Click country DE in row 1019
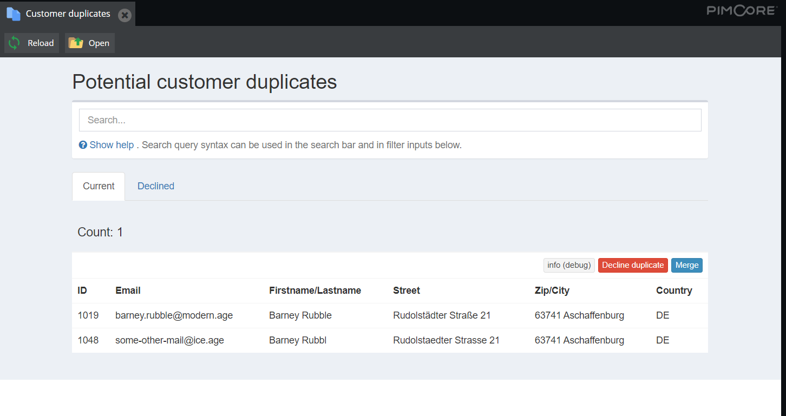Viewport: 786px width, 416px height. tap(663, 315)
